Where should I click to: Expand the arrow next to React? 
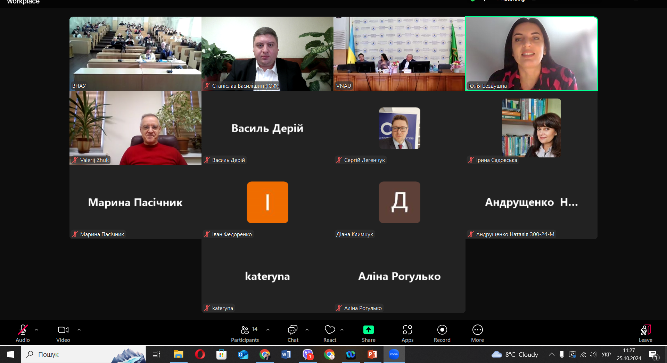[x=342, y=330]
